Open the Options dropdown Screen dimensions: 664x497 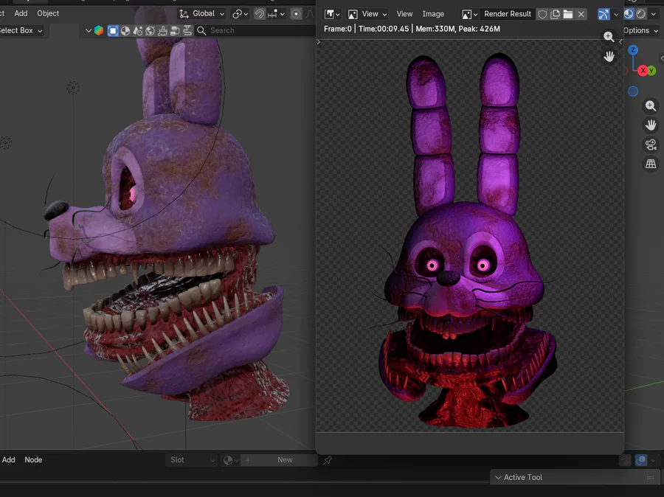point(640,30)
